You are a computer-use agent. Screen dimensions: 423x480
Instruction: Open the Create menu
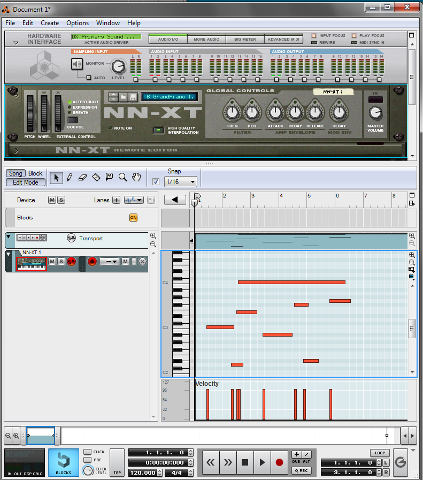(x=50, y=23)
